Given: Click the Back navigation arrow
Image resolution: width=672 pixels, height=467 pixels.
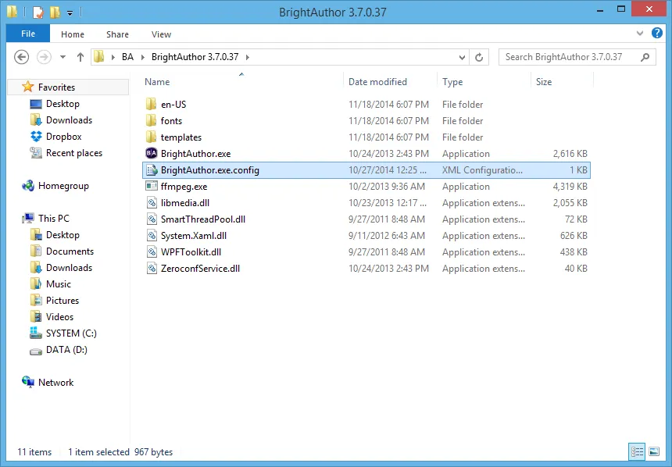Looking at the screenshot, I should tap(21, 57).
